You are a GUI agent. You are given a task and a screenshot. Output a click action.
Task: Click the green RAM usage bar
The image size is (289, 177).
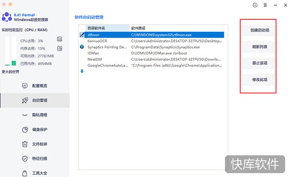coord(13,63)
